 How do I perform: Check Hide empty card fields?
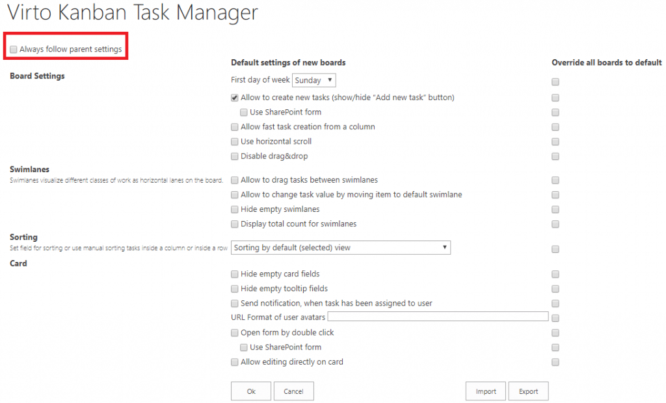(x=234, y=274)
